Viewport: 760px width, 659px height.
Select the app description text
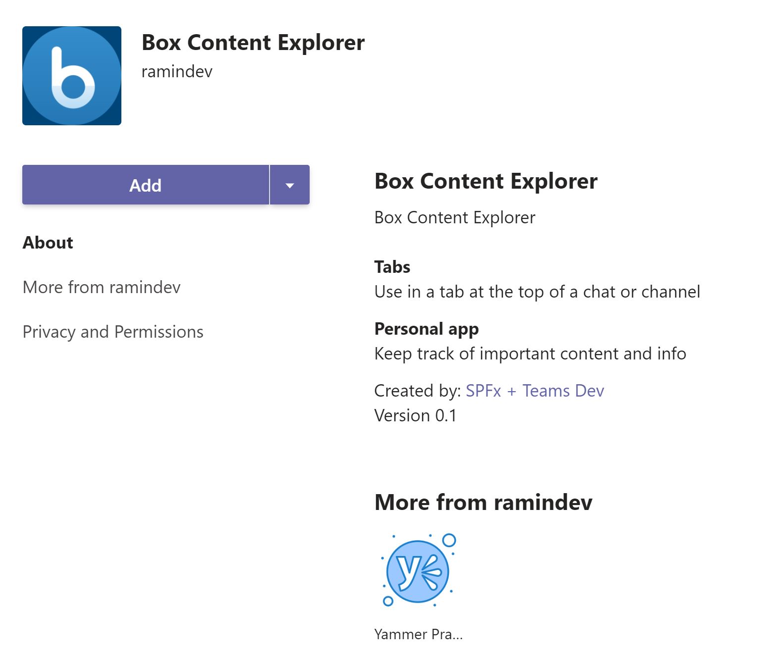[455, 217]
